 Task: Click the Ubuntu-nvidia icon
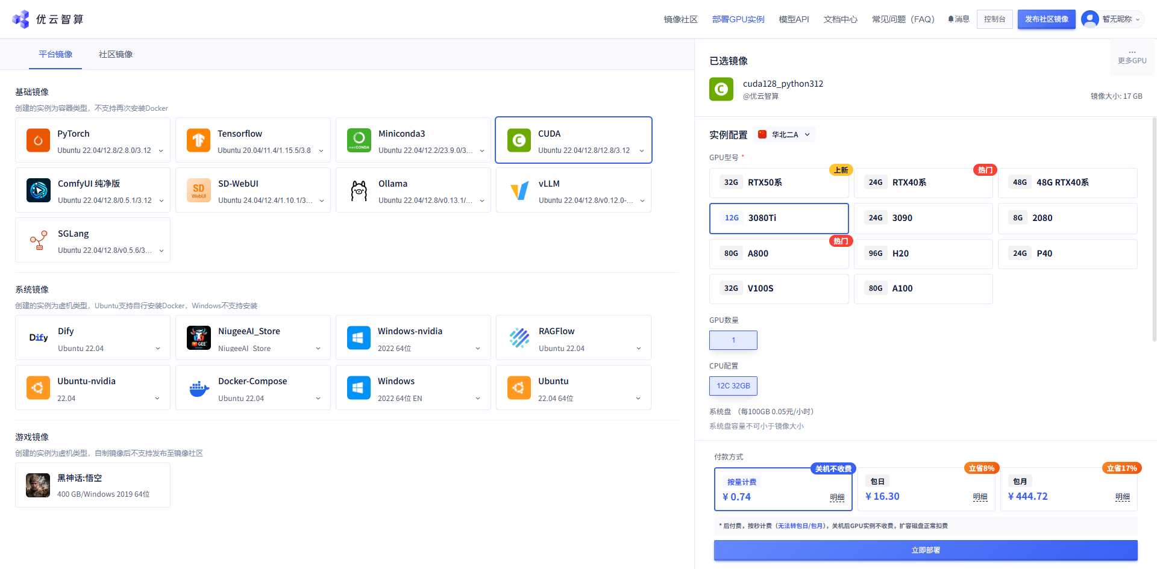tap(38, 388)
